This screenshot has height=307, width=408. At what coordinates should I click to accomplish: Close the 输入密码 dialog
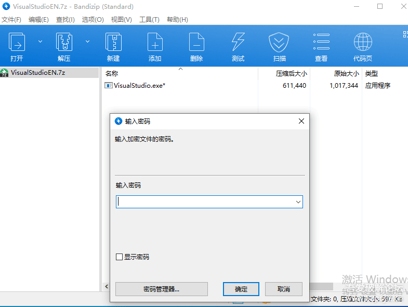[x=301, y=121]
